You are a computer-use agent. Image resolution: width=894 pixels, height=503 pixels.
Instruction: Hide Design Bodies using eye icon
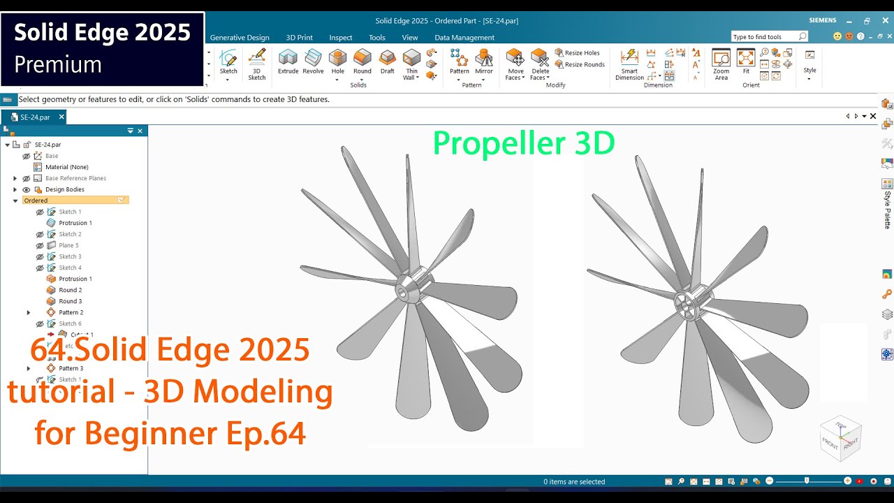tap(27, 189)
